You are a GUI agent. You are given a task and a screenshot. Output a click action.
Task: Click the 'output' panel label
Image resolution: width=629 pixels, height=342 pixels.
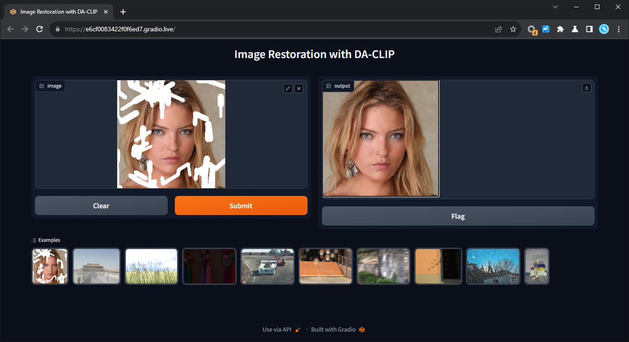pyautogui.click(x=338, y=86)
